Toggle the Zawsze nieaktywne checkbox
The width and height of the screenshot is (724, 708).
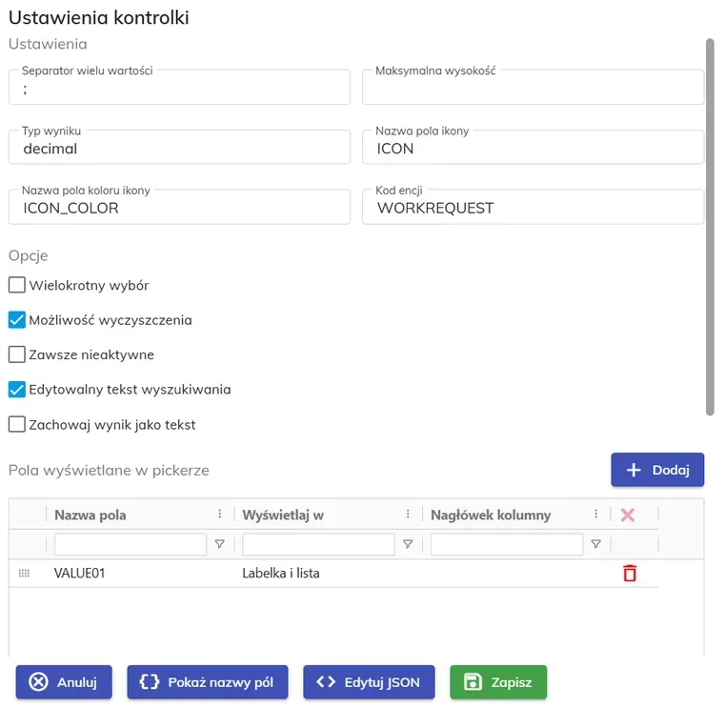17,354
